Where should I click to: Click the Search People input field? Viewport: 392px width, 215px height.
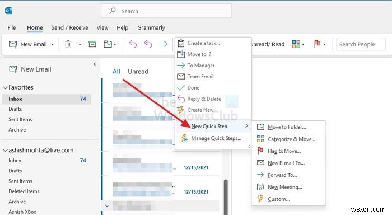[x=361, y=44]
